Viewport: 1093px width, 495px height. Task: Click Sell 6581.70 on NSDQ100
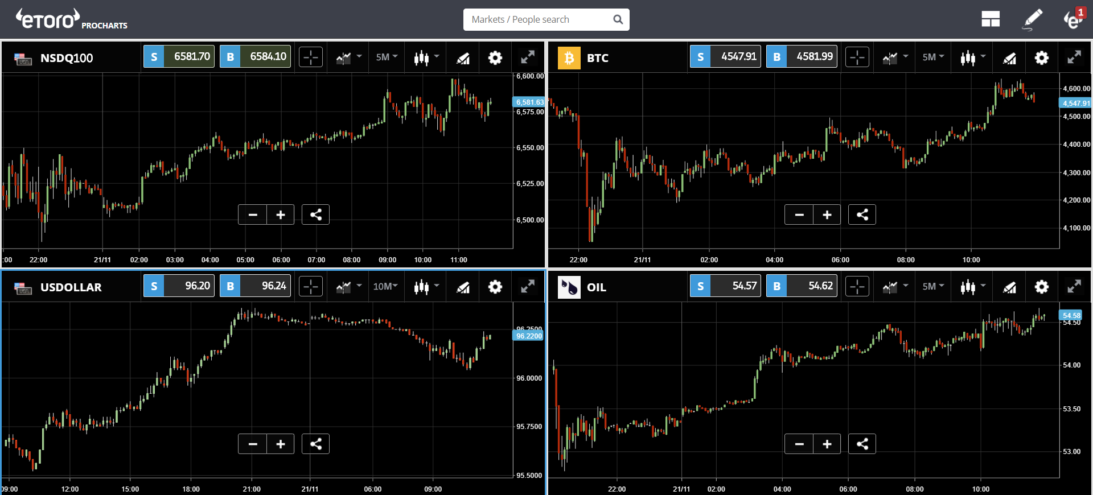(x=179, y=57)
